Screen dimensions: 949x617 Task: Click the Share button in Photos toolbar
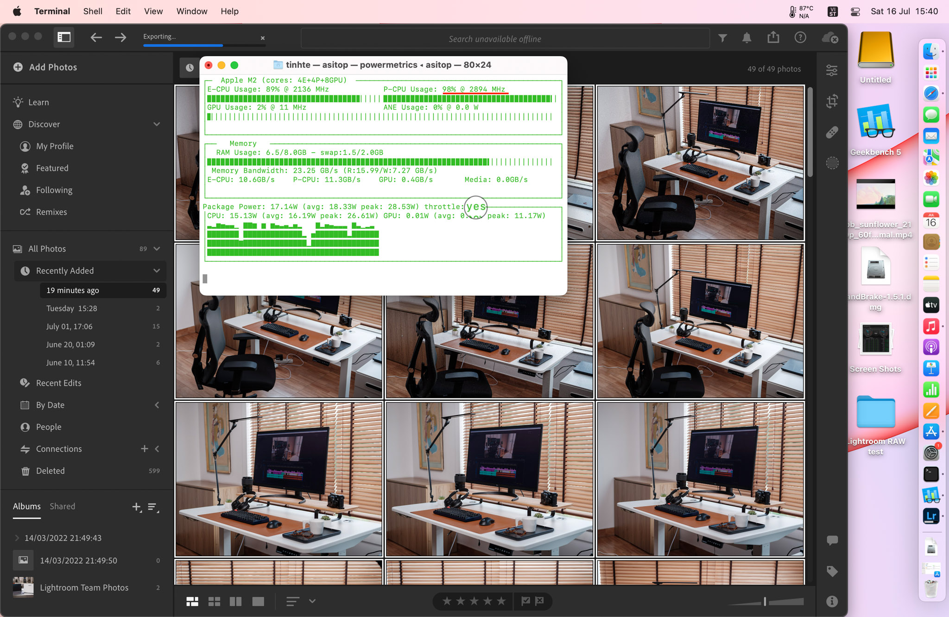coord(772,38)
